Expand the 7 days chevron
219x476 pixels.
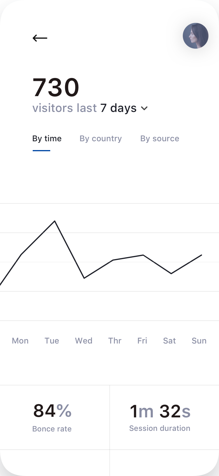144,108
